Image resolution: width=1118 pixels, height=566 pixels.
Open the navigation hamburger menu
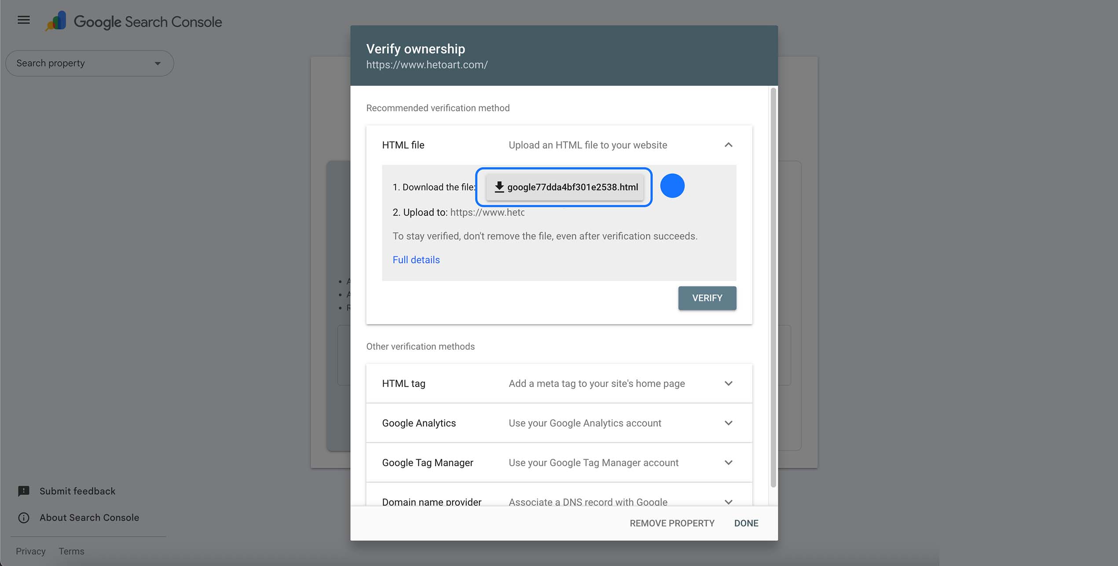click(23, 20)
